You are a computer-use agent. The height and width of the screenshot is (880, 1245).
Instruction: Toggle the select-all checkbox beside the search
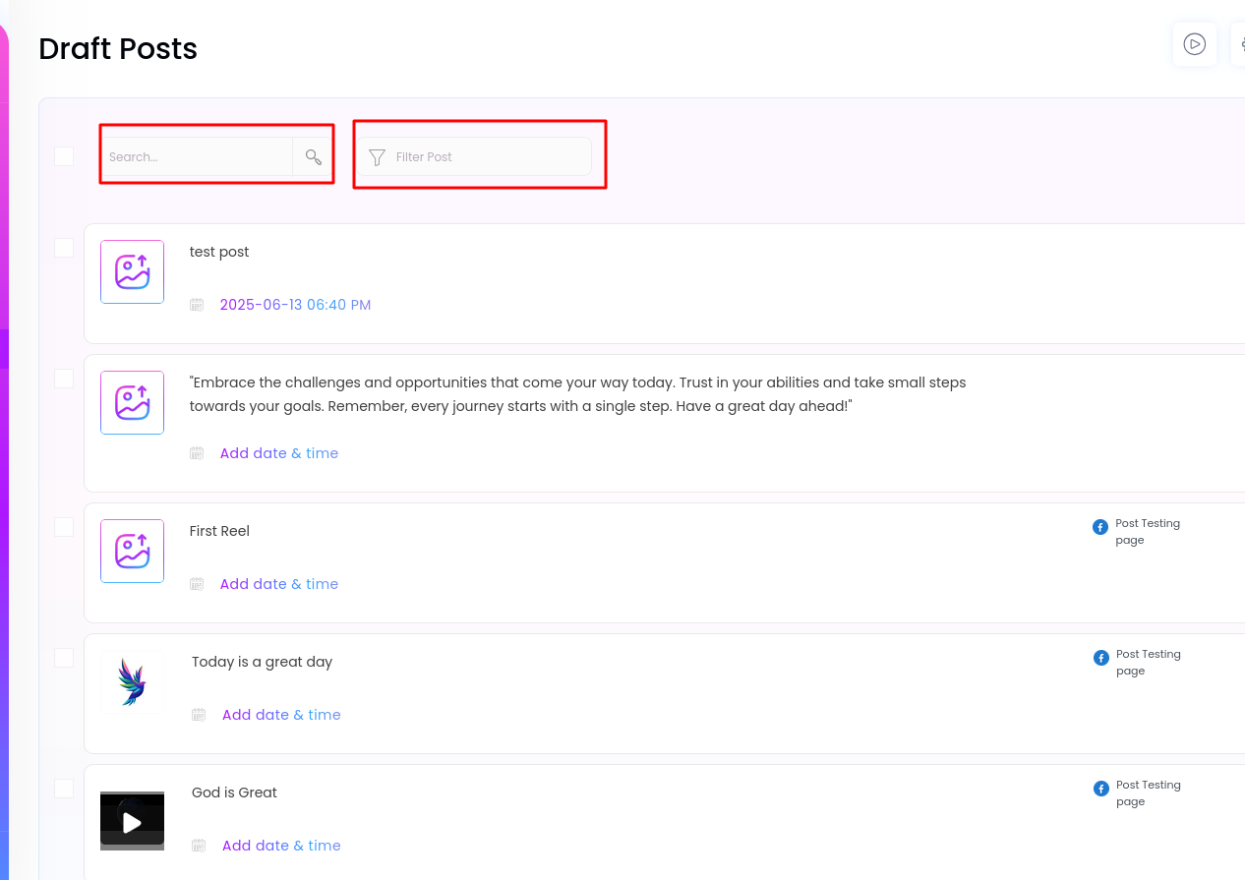(x=64, y=156)
